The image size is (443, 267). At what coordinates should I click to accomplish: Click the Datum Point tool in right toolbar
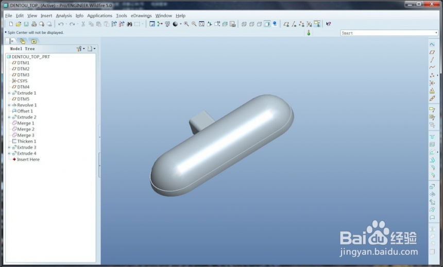432,76
